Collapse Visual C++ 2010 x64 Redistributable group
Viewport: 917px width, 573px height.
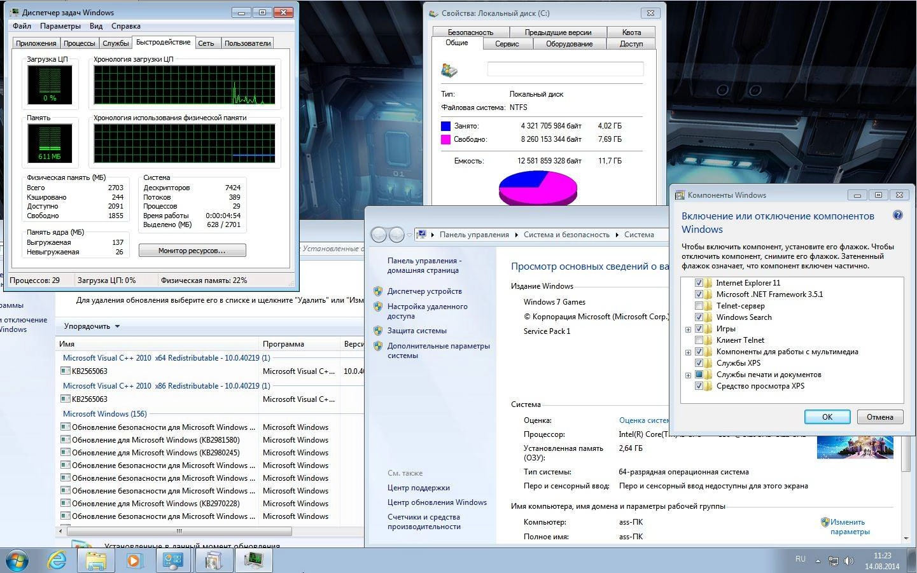click(166, 358)
